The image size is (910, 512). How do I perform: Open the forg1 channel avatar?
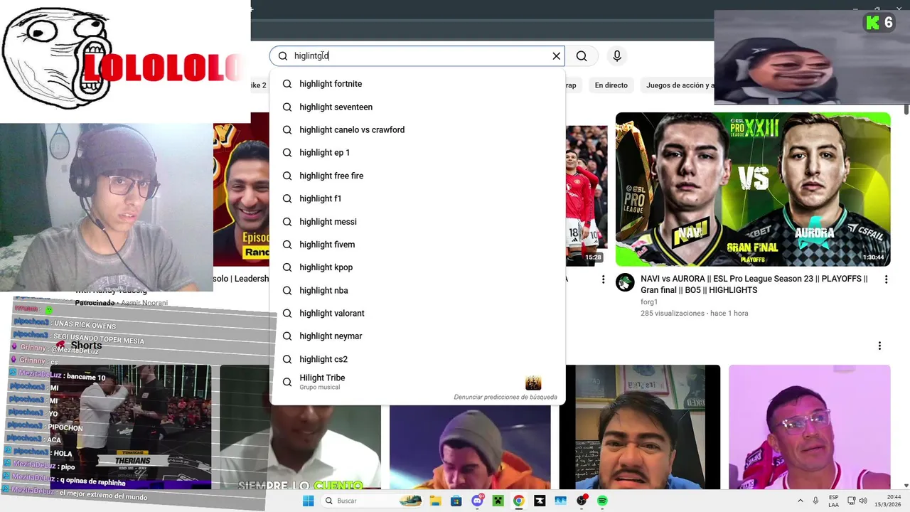pos(625,282)
